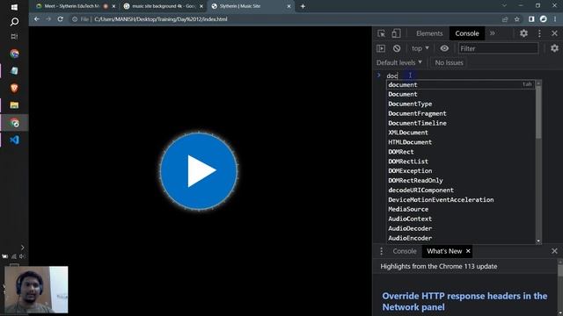
Task: Open File Explorer from taskbar
Action: (14, 105)
